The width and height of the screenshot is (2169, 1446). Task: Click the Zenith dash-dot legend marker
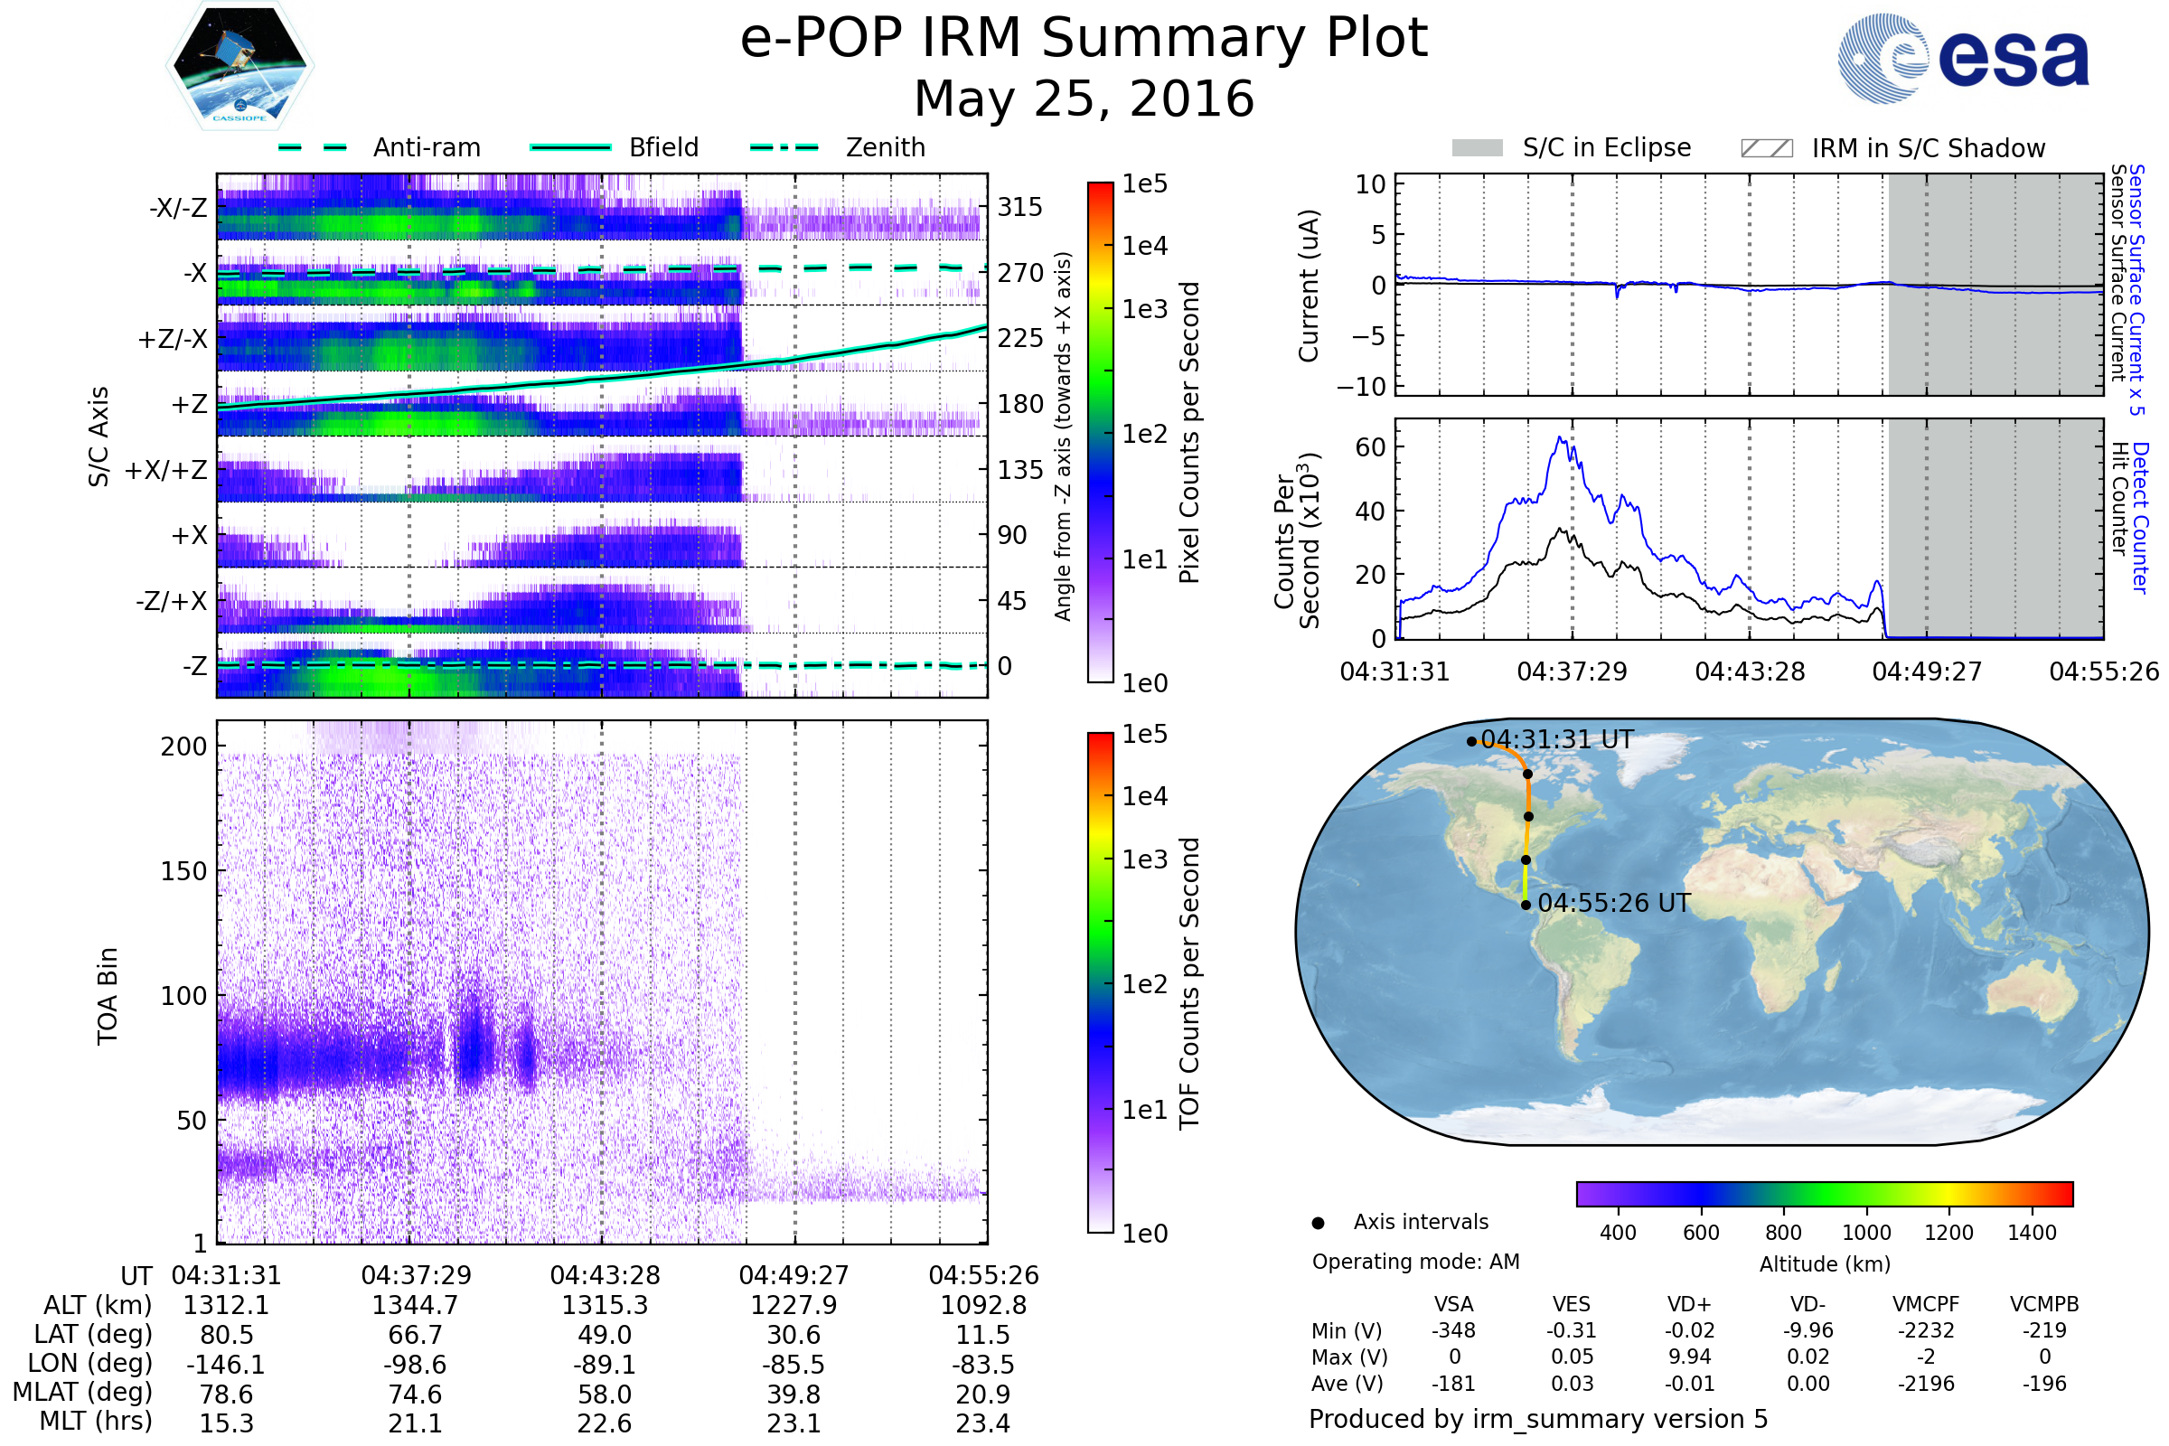[x=784, y=147]
